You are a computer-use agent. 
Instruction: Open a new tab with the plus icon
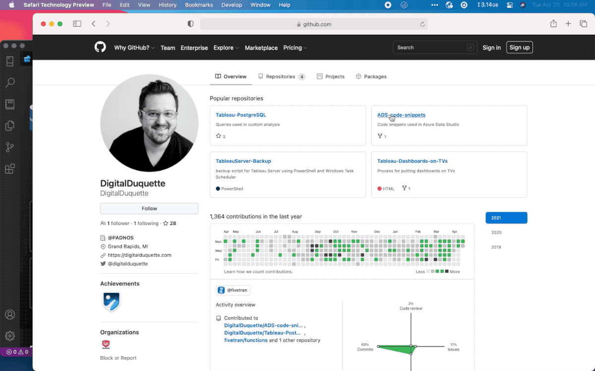(569, 24)
